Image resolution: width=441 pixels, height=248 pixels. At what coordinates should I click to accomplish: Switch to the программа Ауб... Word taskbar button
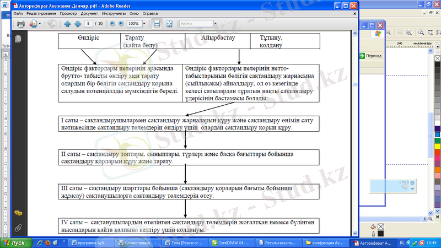tap(91, 243)
